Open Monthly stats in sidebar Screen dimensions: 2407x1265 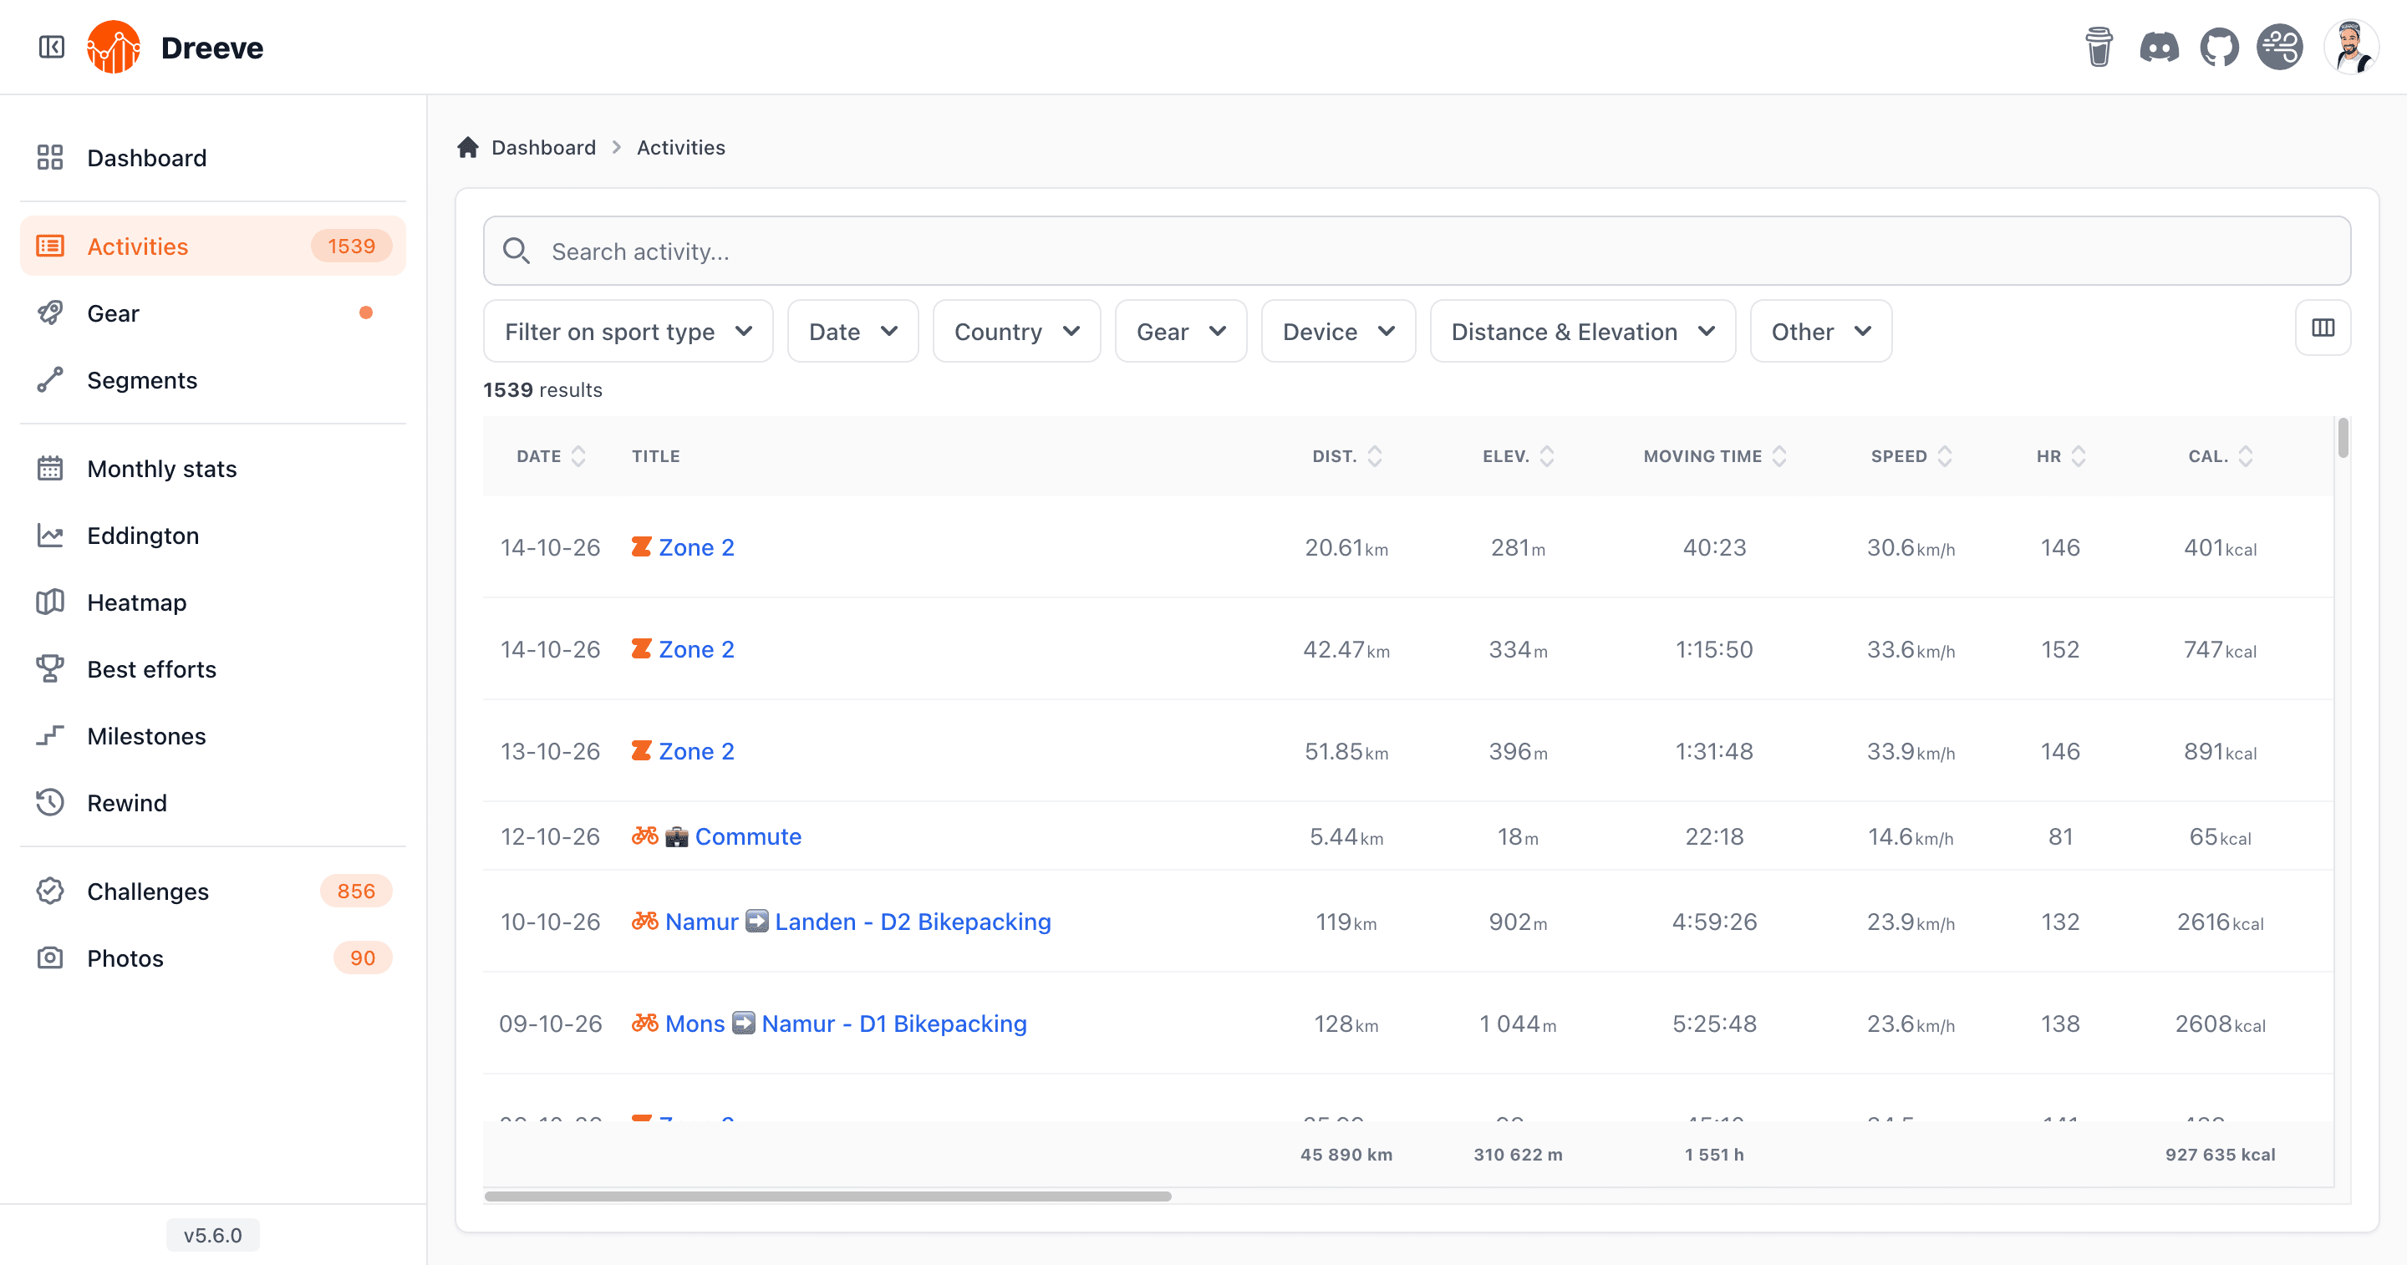(x=213, y=468)
